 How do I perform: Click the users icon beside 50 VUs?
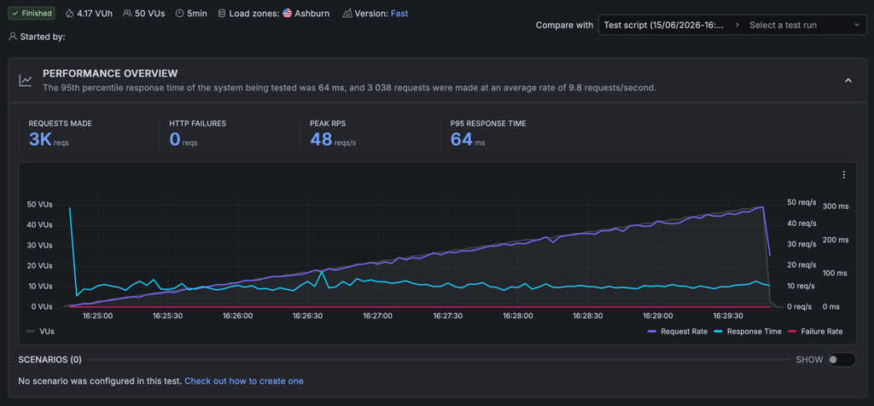pos(128,13)
